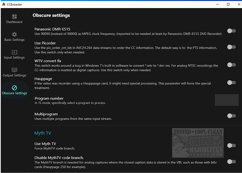The width and height of the screenshot is (242, 173).
Task: Switch to Obscure Settings label
Action: (x=15, y=93)
